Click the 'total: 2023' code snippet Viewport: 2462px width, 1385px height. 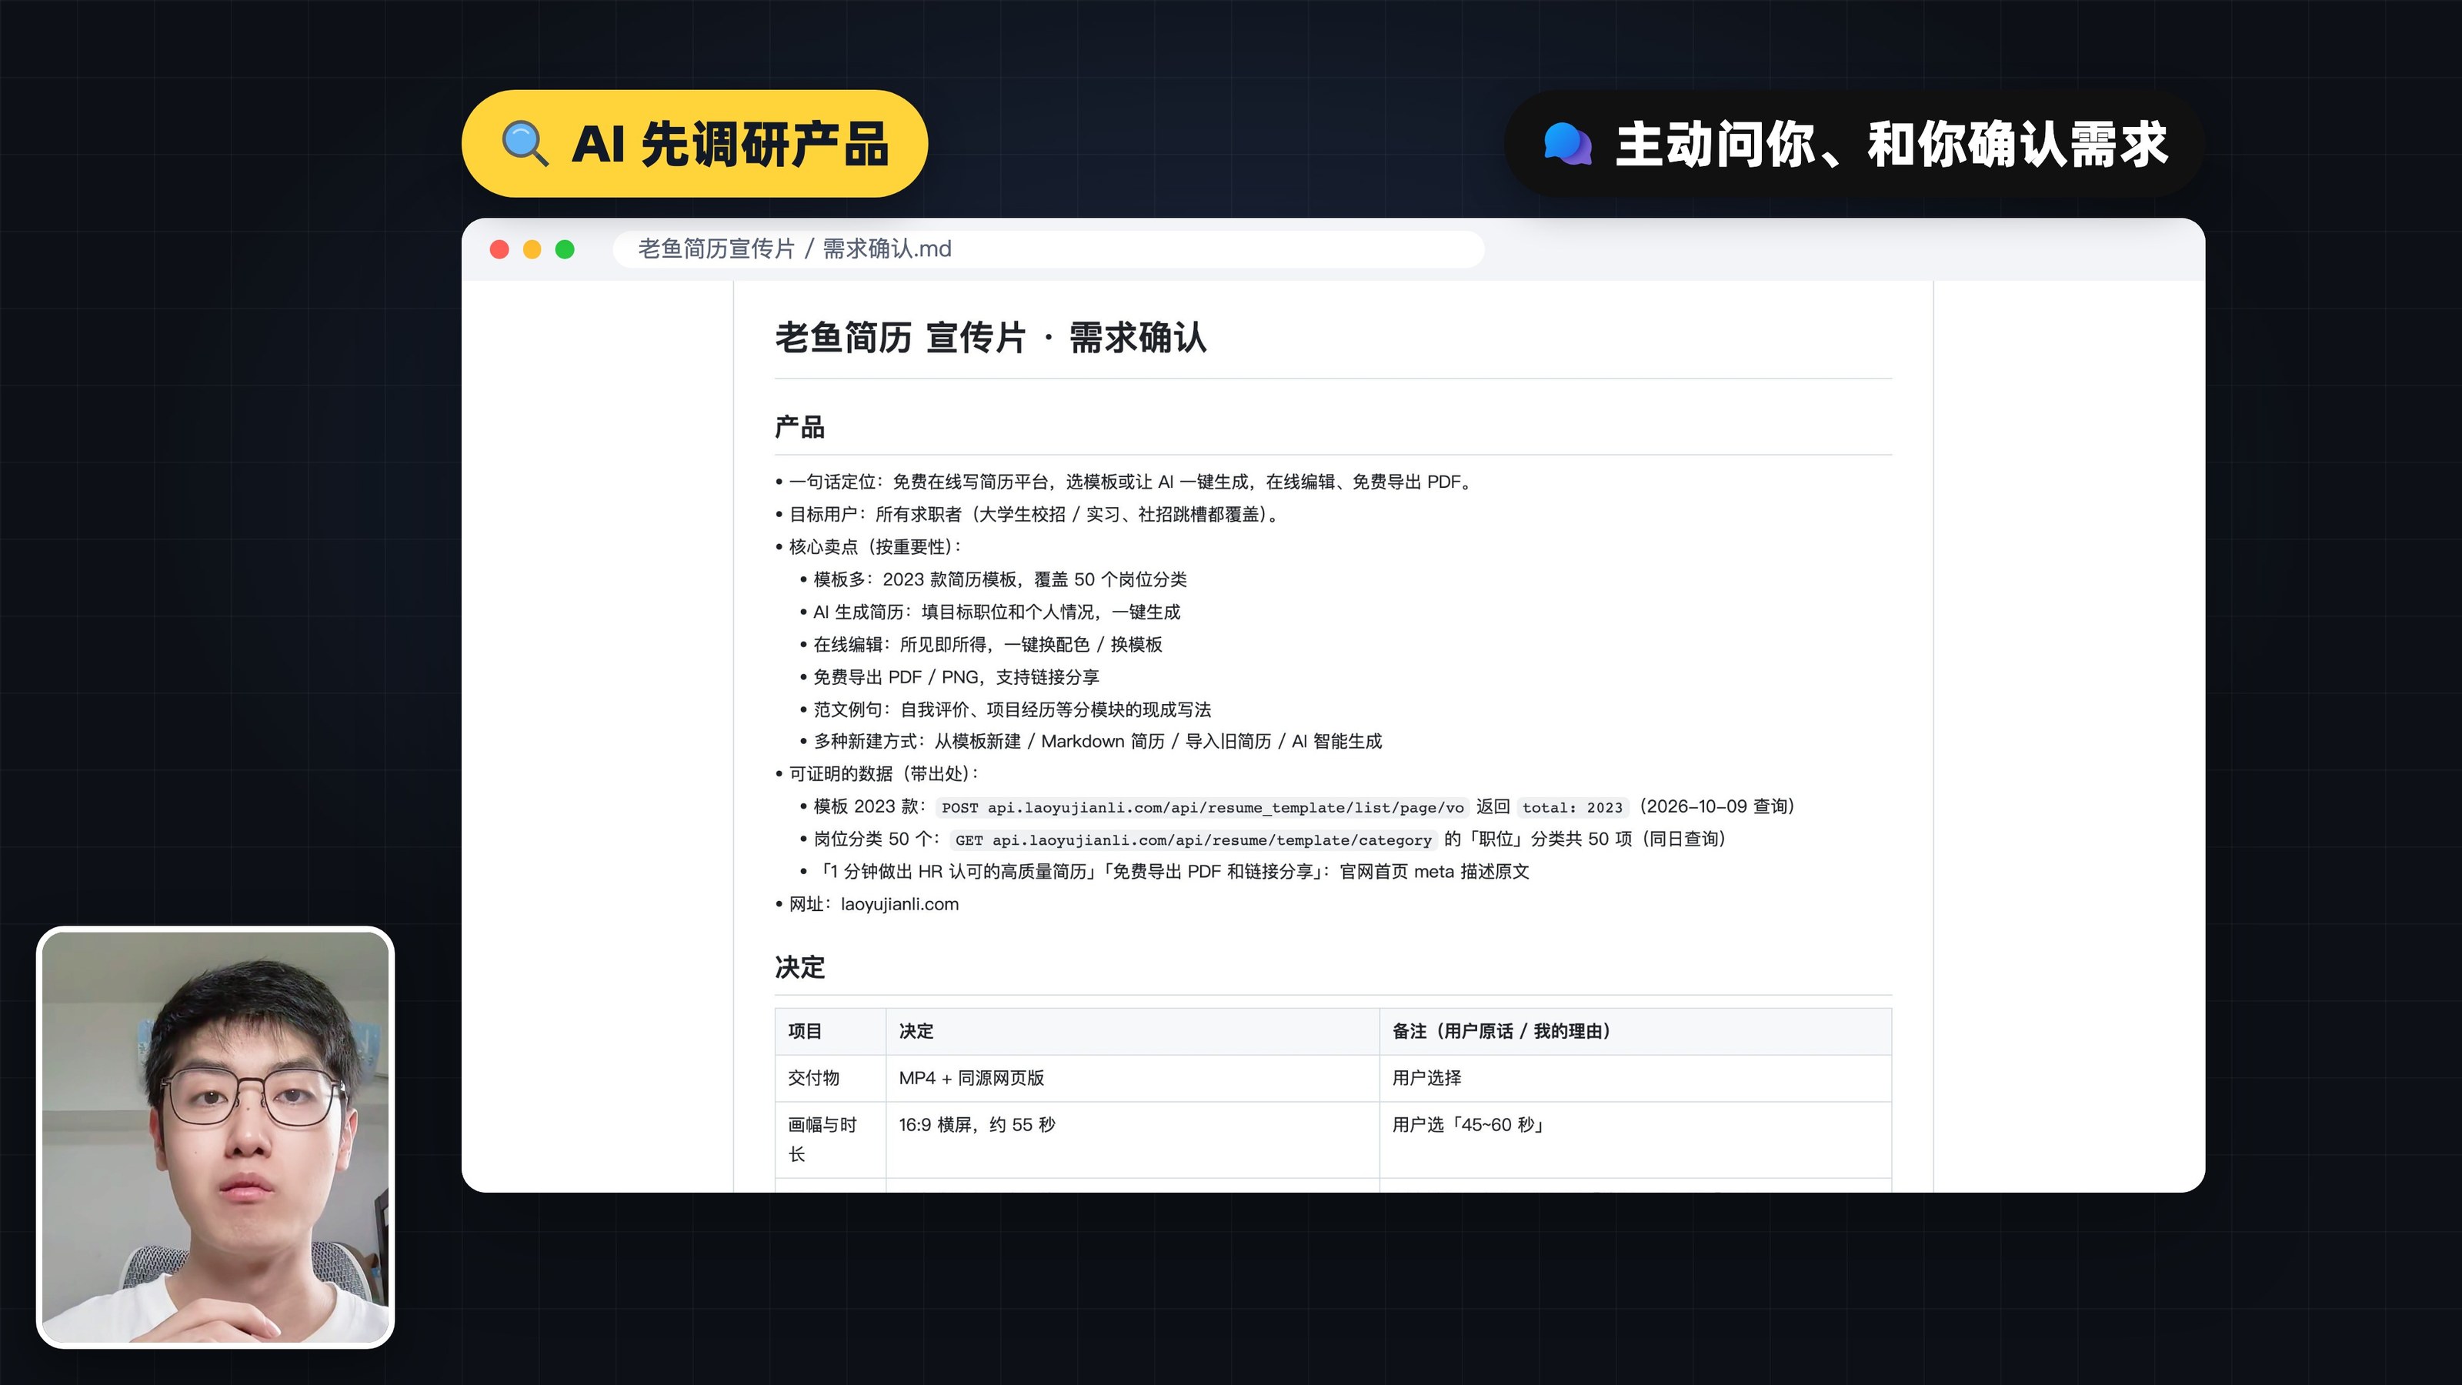(1572, 808)
